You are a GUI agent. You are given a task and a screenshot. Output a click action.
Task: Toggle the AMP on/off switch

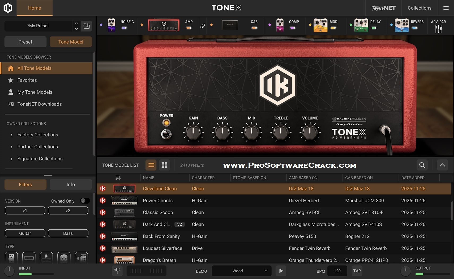(x=189, y=28)
